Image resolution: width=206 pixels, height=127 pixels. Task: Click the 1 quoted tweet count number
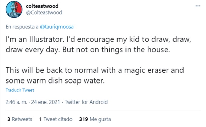point(40,119)
